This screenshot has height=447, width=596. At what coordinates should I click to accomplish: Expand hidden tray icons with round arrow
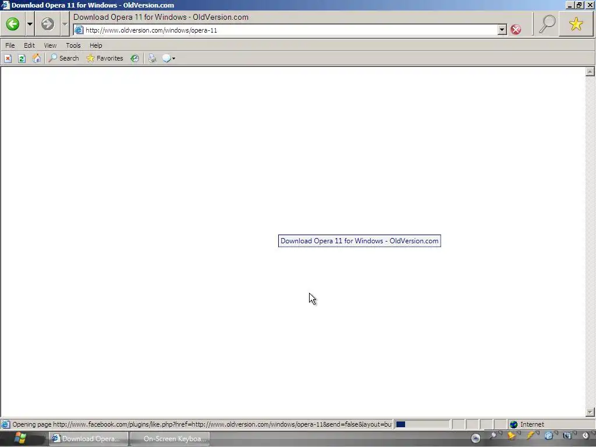(476, 438)
